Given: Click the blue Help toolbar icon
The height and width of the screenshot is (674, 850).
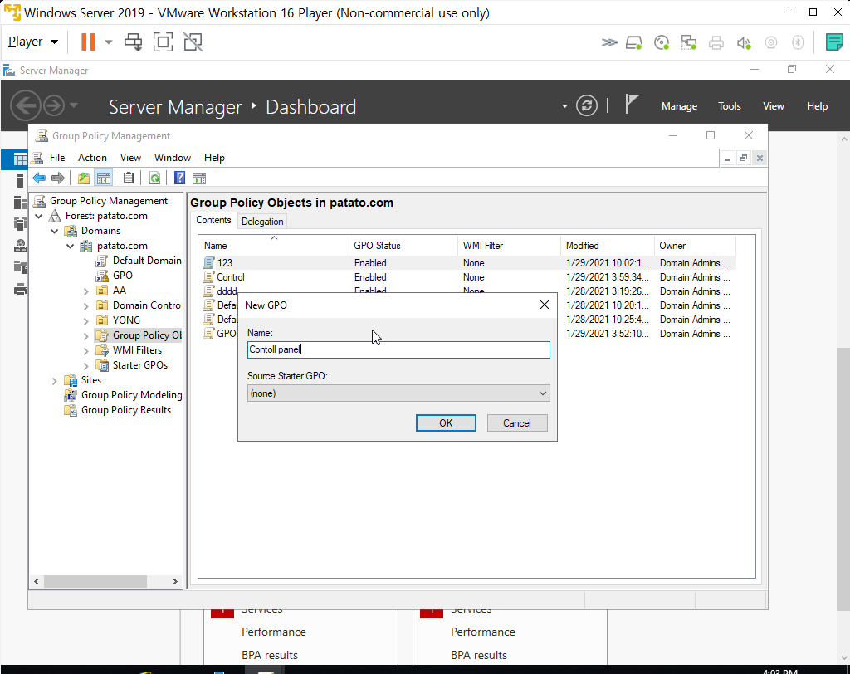Looking at the screenshot, I should click(179, 178).
